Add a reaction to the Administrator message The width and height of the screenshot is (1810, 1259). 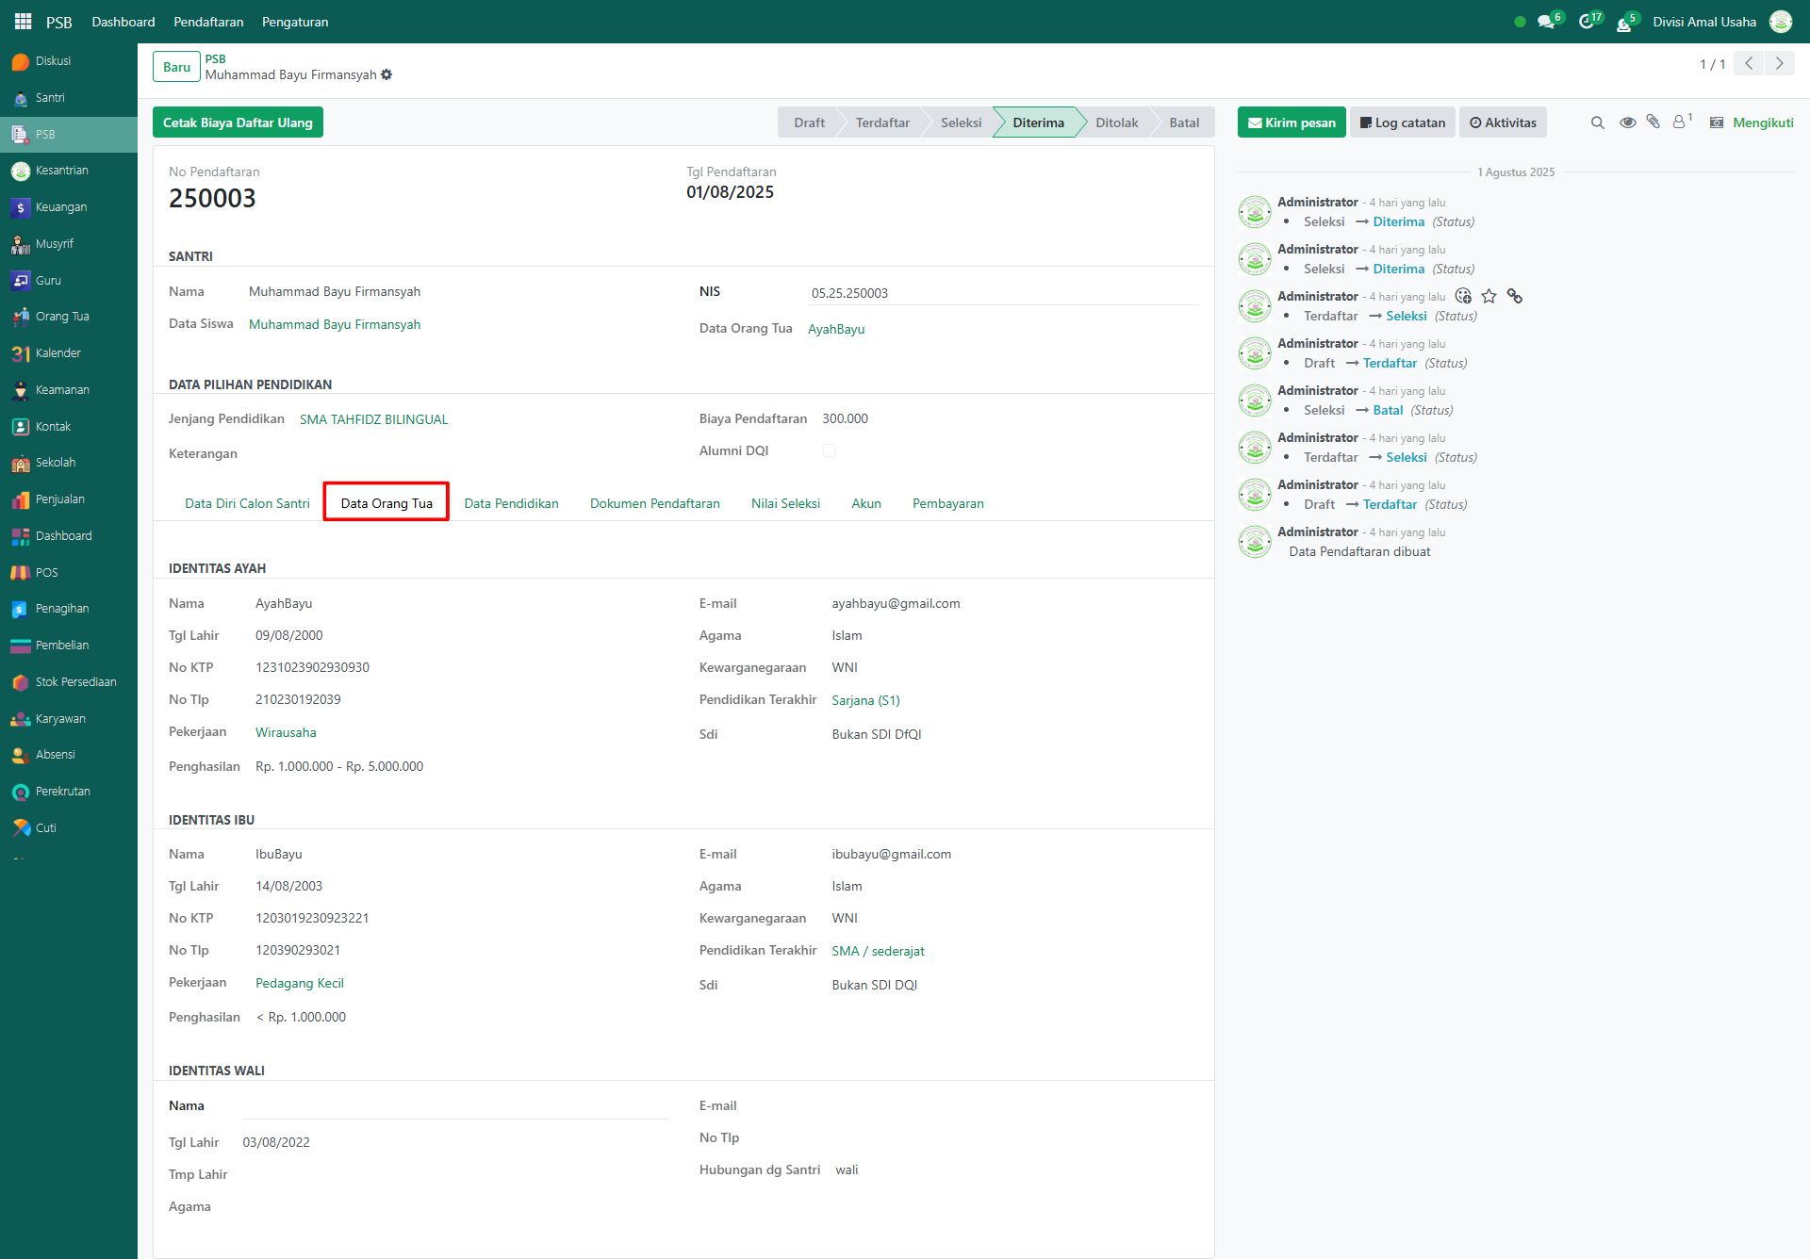coord(1463,296)
